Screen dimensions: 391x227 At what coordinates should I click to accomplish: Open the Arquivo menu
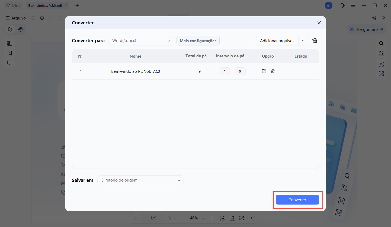15,18
